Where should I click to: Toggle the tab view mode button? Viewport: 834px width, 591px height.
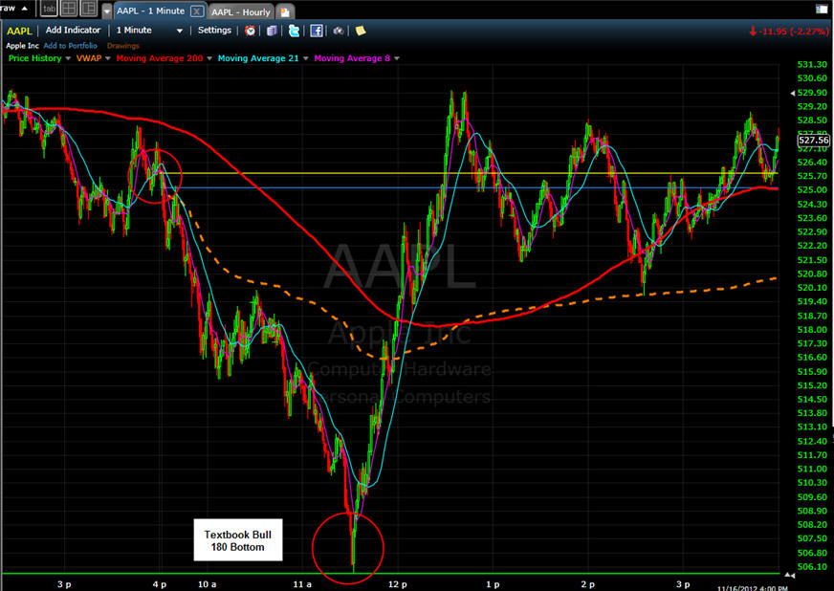click(x=49, y=10)
